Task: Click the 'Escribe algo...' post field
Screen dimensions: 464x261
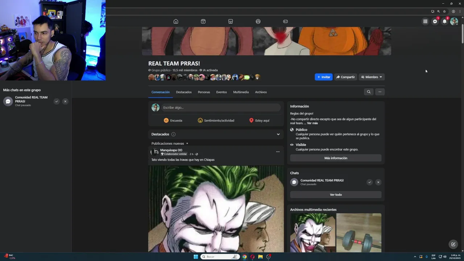Action: 221,107
